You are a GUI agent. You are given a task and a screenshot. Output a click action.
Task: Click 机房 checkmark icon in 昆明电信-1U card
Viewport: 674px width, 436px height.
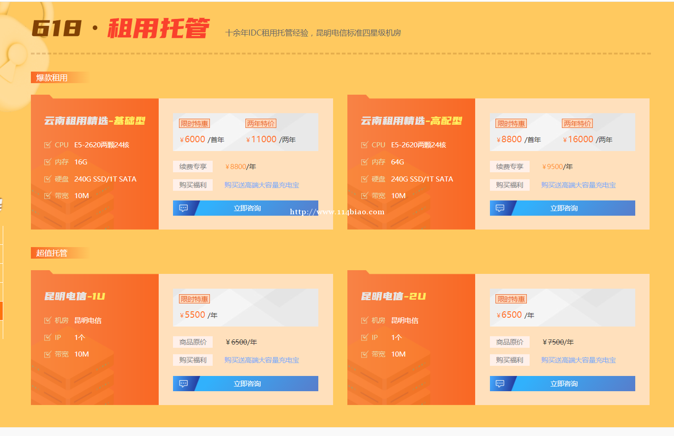click(x=48, y=321)
